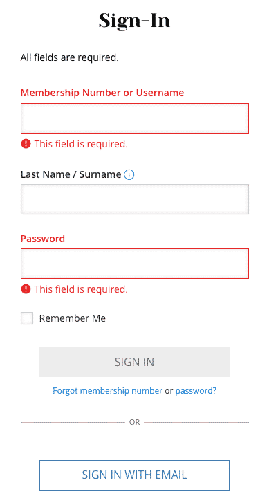
Task: Tick the Remember Me checkbox
Action: click(x=27, y=318)
